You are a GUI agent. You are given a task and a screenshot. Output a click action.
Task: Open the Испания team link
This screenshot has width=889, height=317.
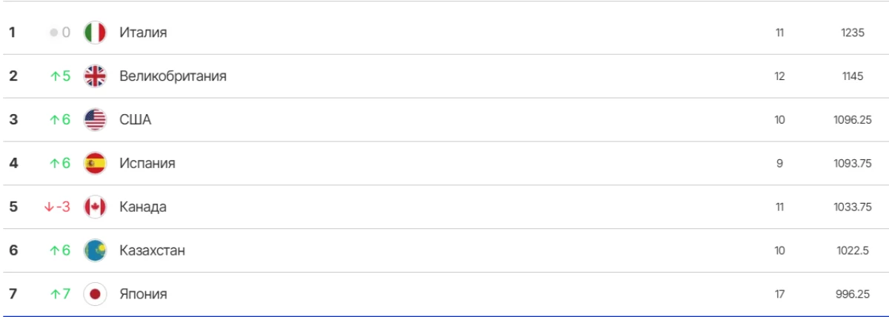(x=147, y=164)
